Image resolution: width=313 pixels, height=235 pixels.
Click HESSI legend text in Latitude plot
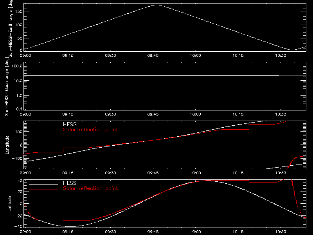coord(70,183)
